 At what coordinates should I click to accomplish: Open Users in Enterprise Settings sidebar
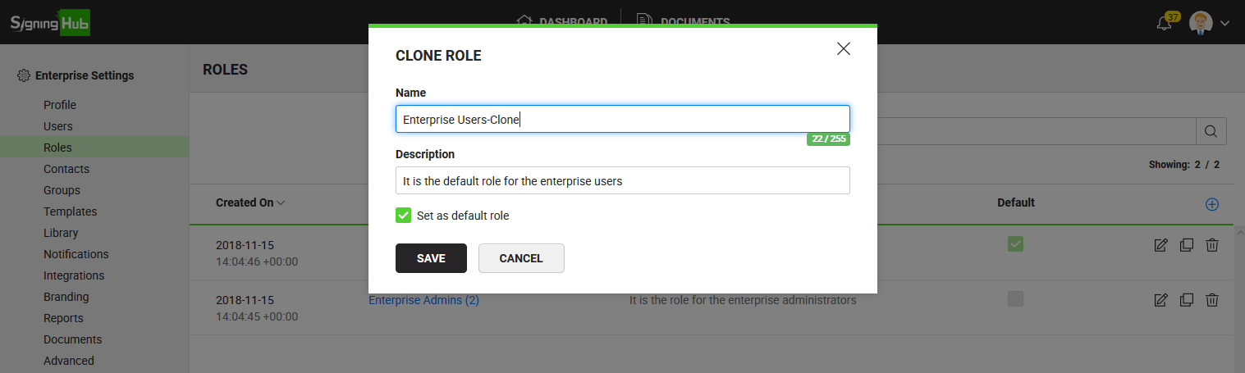[x=58, y=126]
